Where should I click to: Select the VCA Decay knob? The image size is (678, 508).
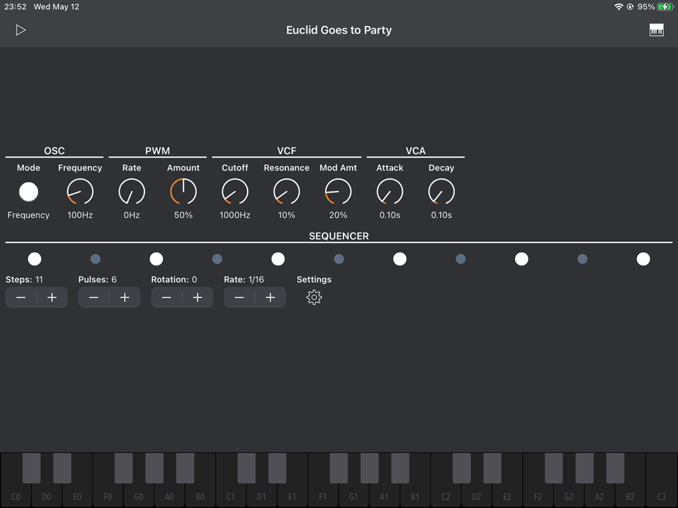(441, 192)
